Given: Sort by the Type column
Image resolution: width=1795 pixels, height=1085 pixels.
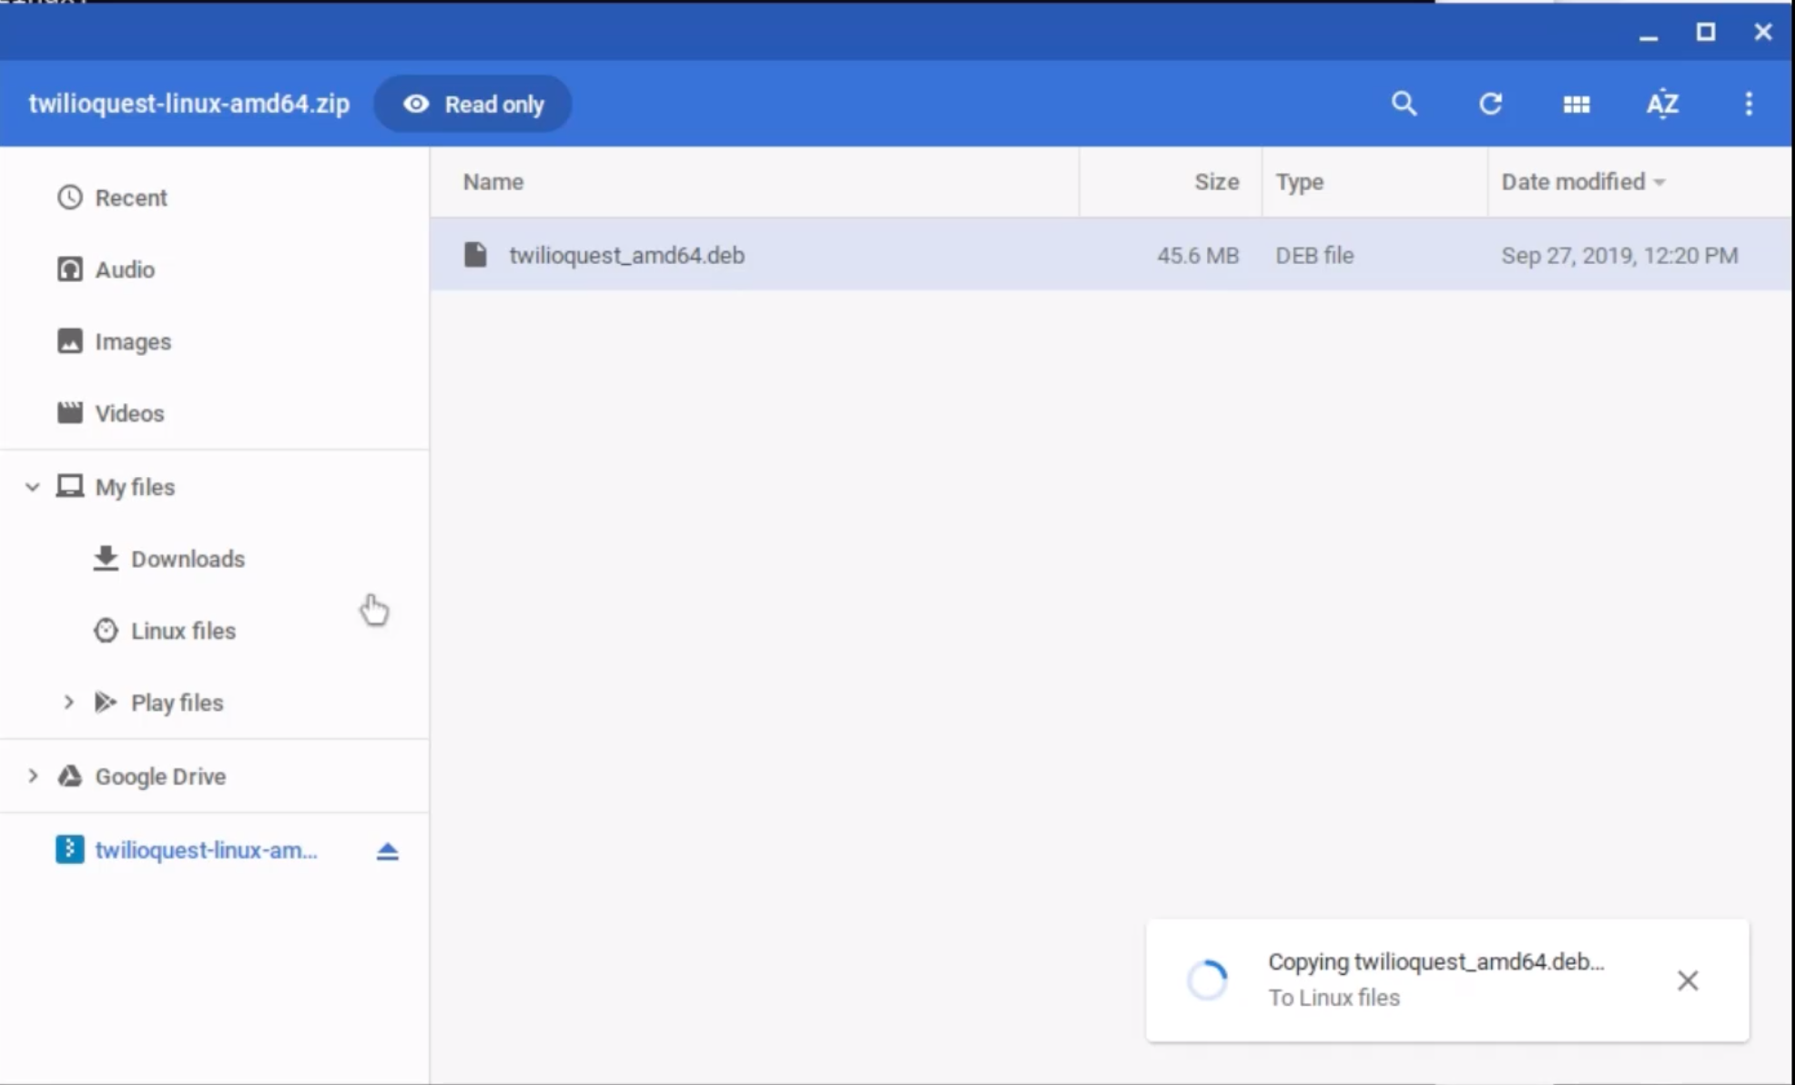Looking at the screenshot, I should pos(1299,182).
